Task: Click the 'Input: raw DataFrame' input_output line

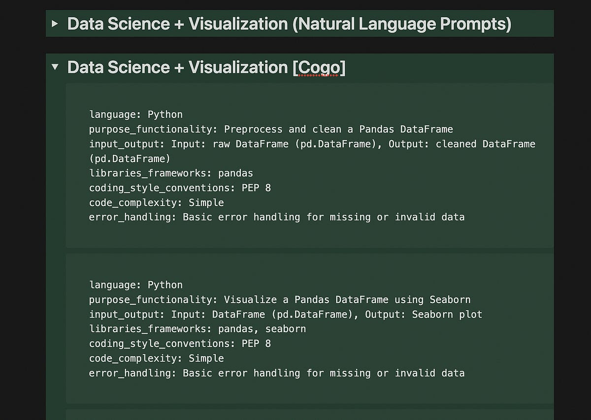Action: [x=312, y=144]
